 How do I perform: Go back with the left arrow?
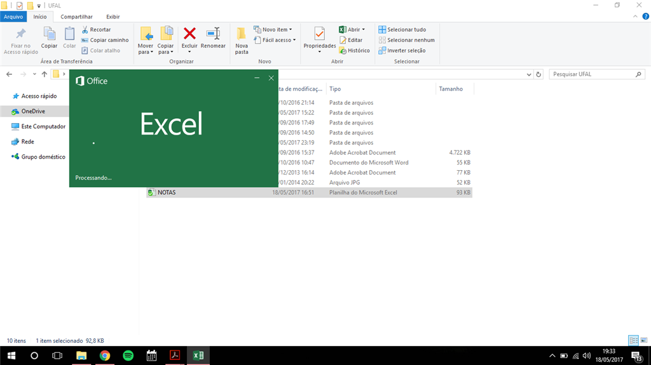[9, 74]
